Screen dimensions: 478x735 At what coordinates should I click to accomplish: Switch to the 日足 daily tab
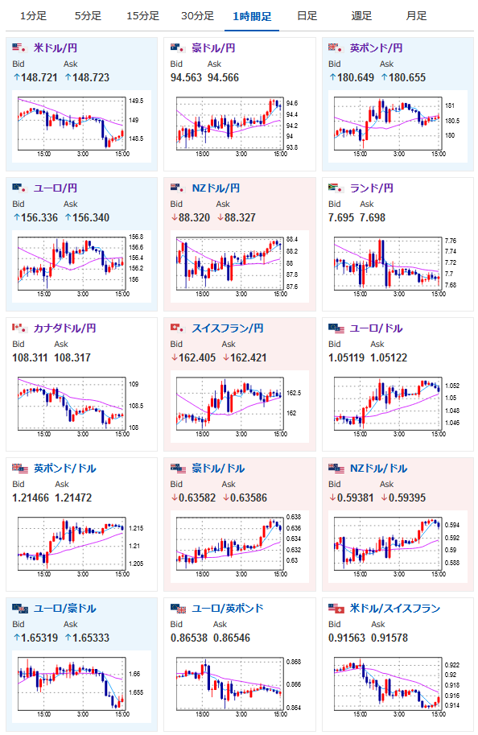click(307, 16)
